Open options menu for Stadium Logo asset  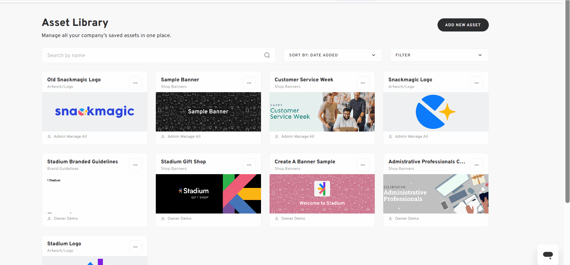click(135, 247)
